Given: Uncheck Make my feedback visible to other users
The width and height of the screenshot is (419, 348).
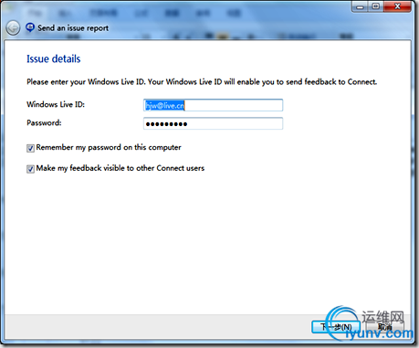Looking at the screenshot, I should 30,169.
